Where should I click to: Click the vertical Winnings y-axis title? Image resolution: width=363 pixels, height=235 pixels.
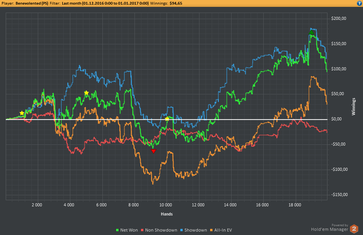[353, 106]
